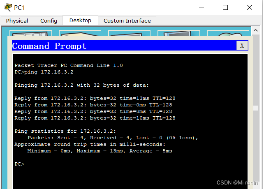Click the 'Packets: Sent = 4' line
This screenshot has height=189, width=264.
pyautogui.click(x=113, y=138)
